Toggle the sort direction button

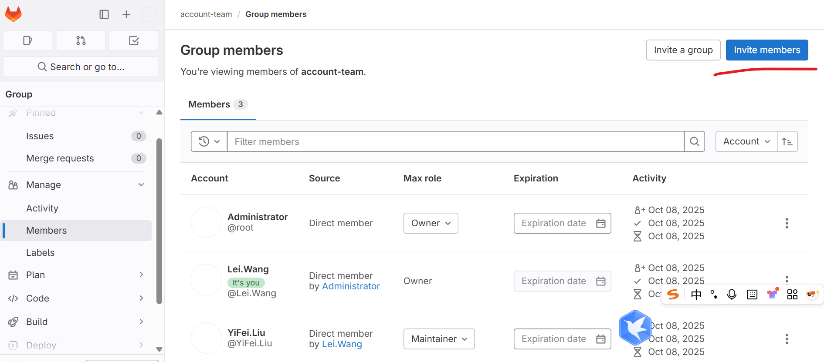[x=787, y=141]
